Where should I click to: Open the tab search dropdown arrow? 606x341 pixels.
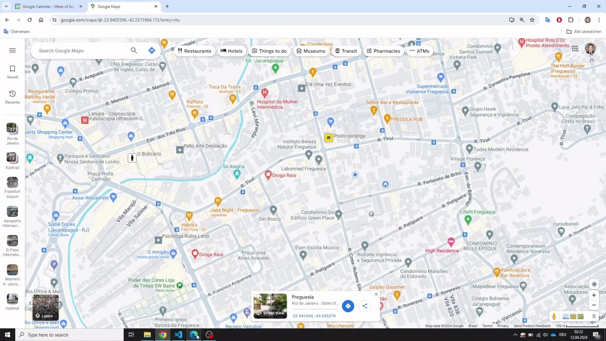pos(6,7)
